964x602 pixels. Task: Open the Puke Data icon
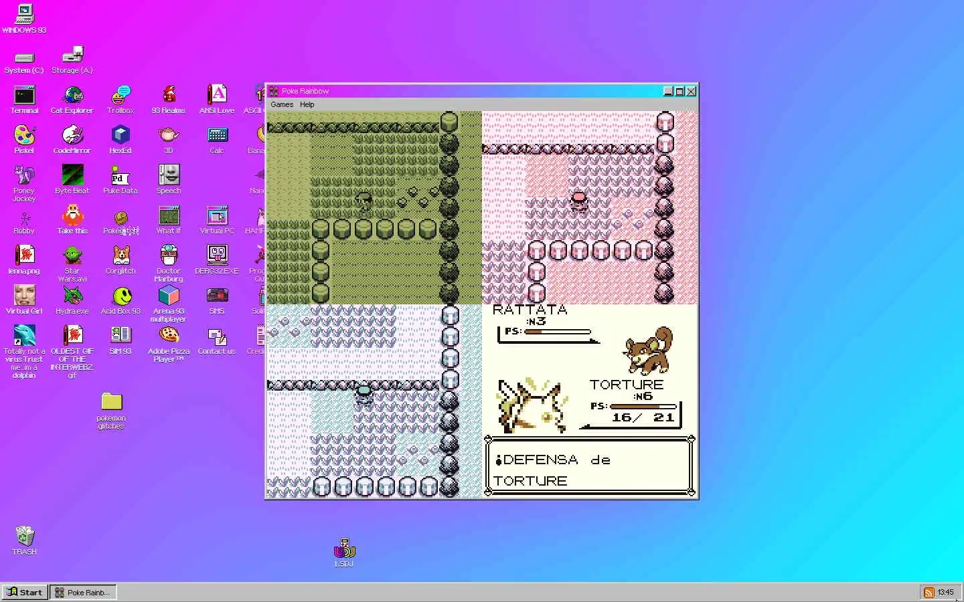click(x=120, y=180)
